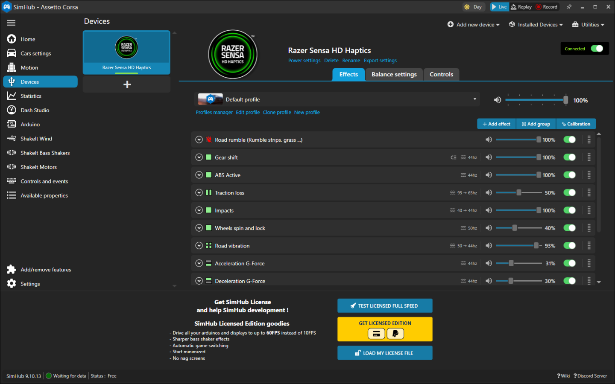
Task: Click the PayPal payment icon
Action: (395, 334)
